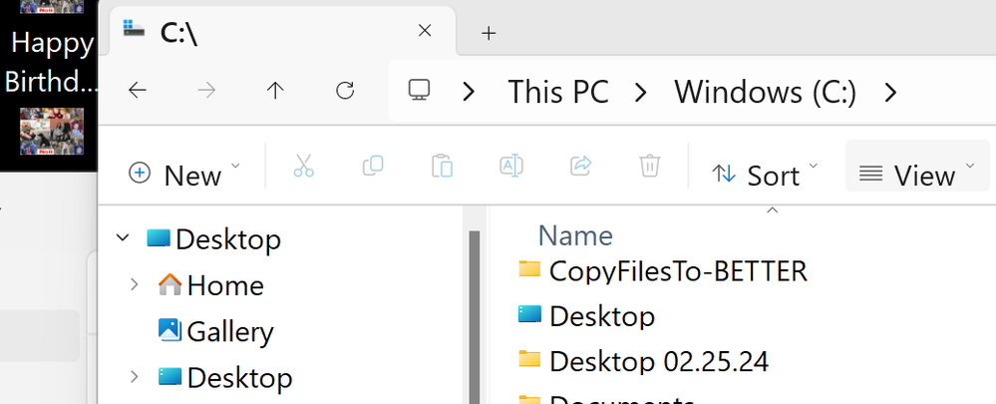Click This PC in the address bar

[558, 92]
